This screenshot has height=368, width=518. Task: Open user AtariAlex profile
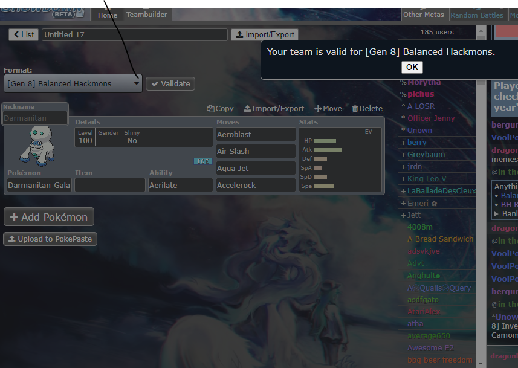pyautogui.click(x=424, y=312)
